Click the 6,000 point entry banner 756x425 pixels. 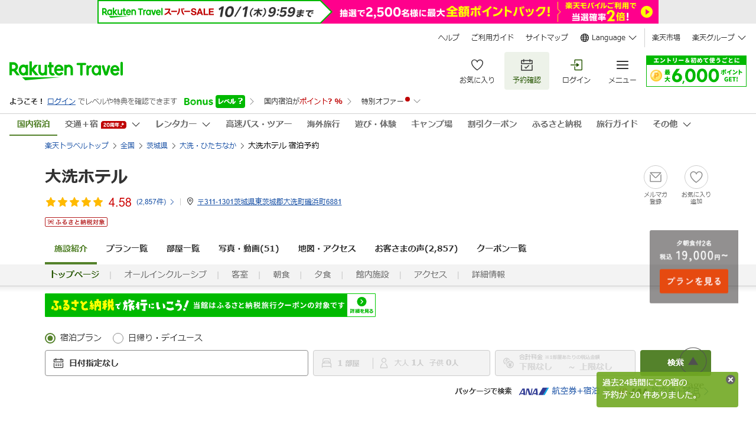[696, 71]
